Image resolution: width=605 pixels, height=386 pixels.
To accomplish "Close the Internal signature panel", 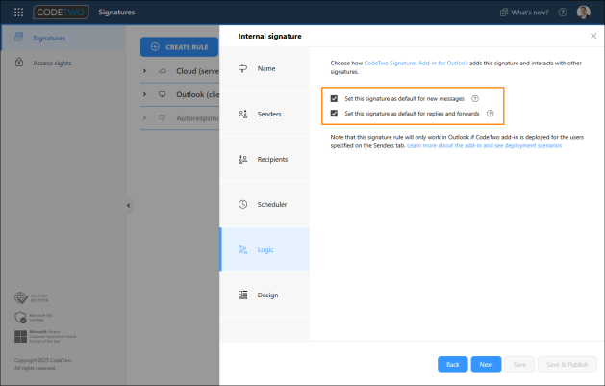I will tap(593, 36).
